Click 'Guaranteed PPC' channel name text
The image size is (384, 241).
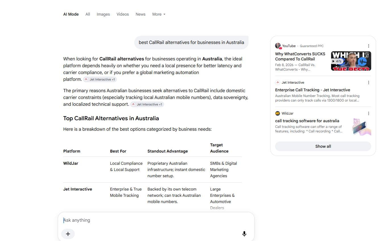[312, 46]
